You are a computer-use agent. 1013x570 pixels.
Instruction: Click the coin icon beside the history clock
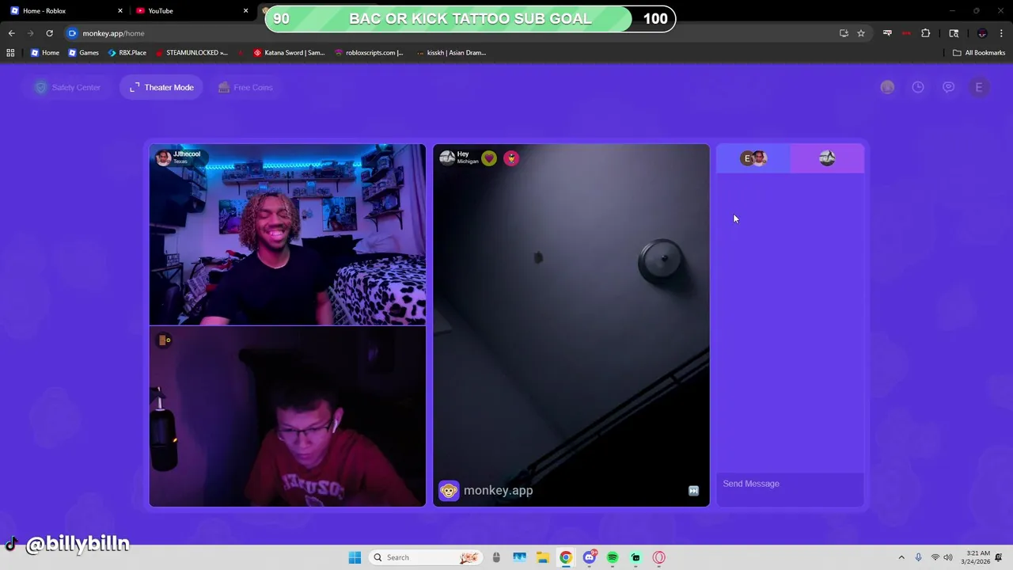(x=887, y=87)
